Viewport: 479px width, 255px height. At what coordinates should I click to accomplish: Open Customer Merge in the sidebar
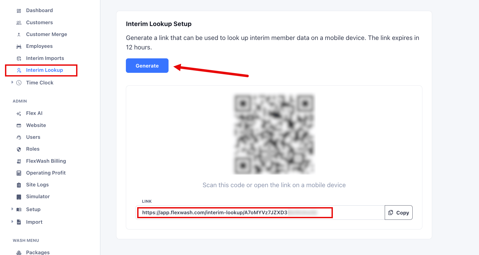click(x=47, y=34)
